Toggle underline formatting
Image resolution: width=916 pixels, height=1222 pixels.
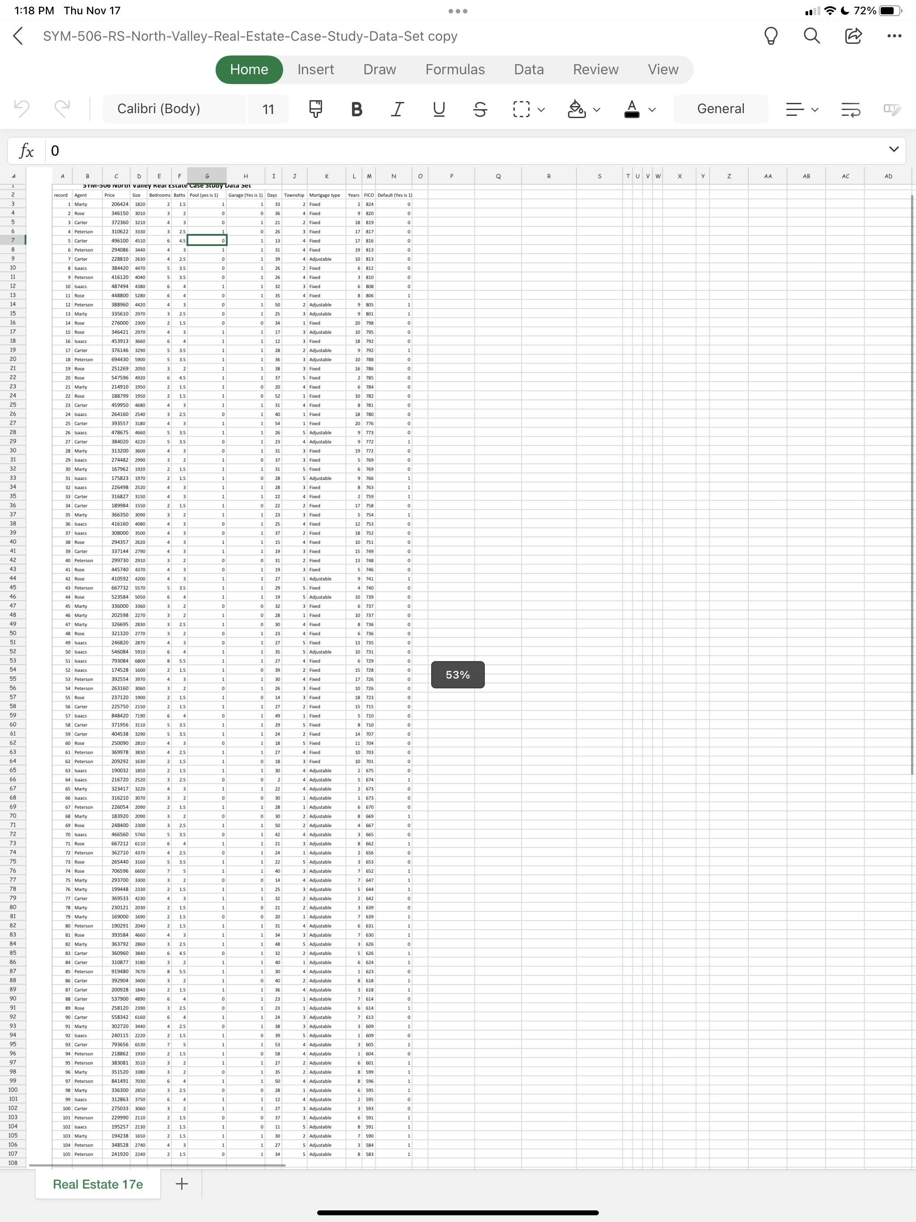439,109
